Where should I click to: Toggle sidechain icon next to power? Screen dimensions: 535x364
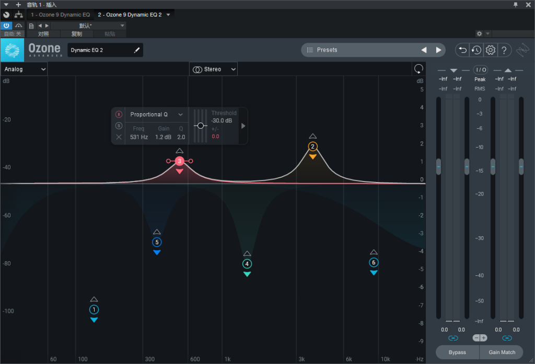pyautogui.click(x=18, y=26)
